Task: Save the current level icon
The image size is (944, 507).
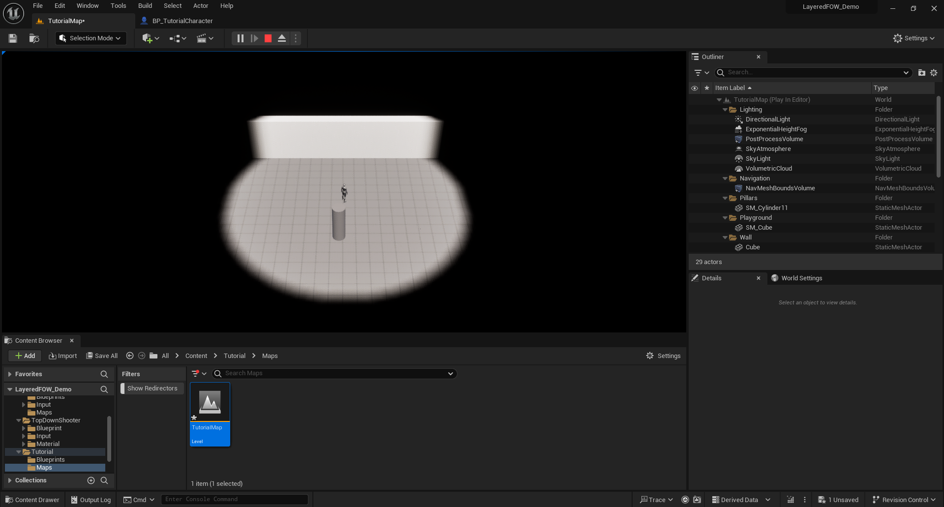Action: coord(13,38)
